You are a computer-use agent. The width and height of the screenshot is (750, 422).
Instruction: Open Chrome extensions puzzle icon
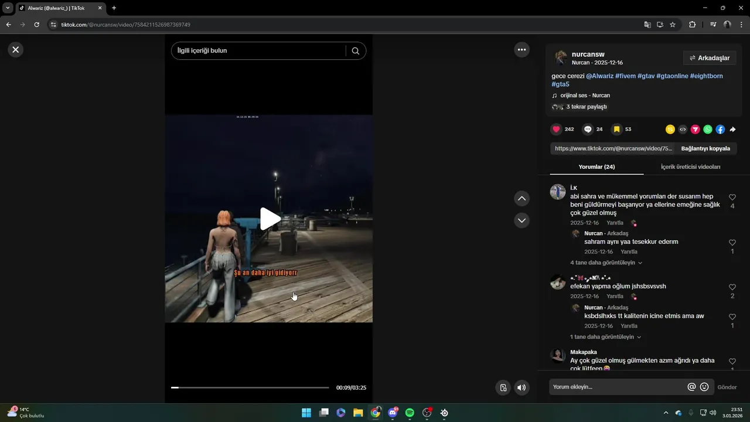693,25
